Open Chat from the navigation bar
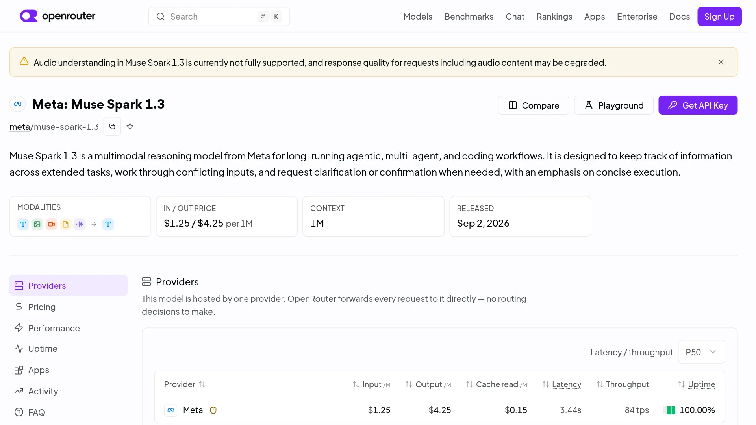The image size is (756, 425). click(515, 17)
